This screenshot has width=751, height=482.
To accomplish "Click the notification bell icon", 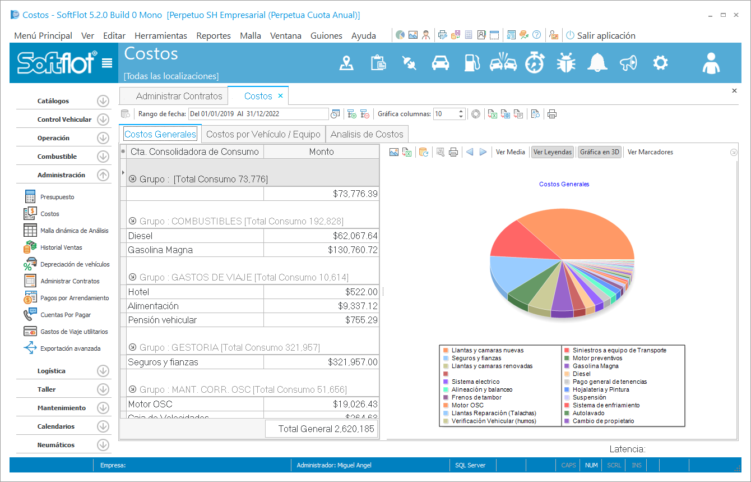I will [597, 63].
